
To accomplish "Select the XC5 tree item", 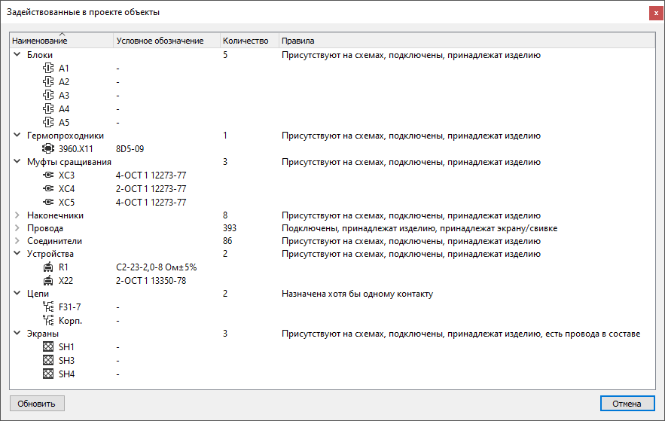I will click(x=67, y=202).
